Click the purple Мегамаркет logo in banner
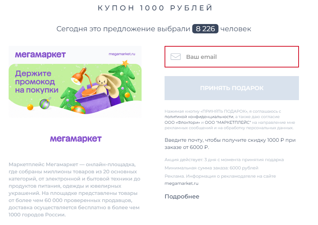Image resolution: width=318 pixels, height=225 pixels. 40,55
